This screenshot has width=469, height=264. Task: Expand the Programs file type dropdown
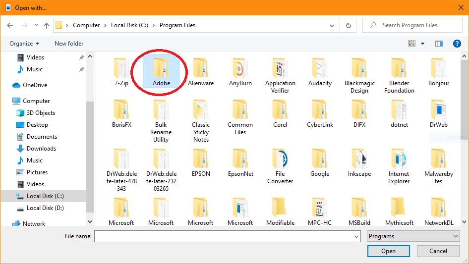[x=413, y=236]
